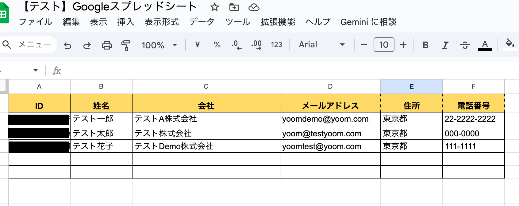Click the 姓名 header cell
The width and height of the screenshot is (519, 206).
[101, 103]
